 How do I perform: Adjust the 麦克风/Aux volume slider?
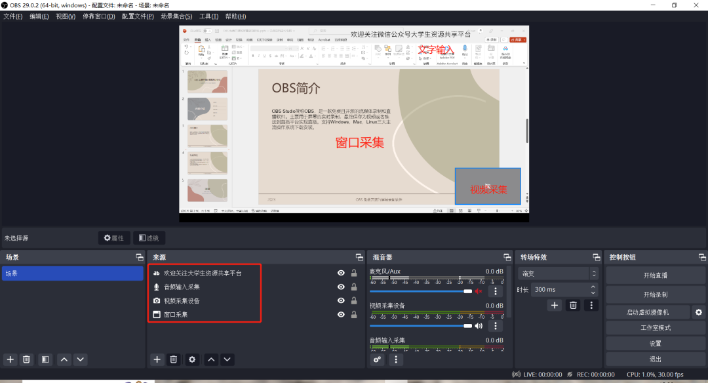[x=421, y=291]
